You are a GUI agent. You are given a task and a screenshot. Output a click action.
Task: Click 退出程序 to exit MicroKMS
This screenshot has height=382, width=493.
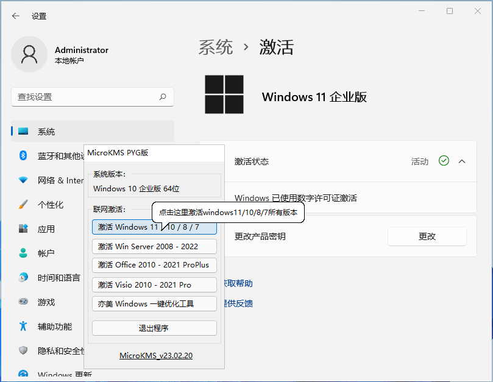(x=154, y=328)
